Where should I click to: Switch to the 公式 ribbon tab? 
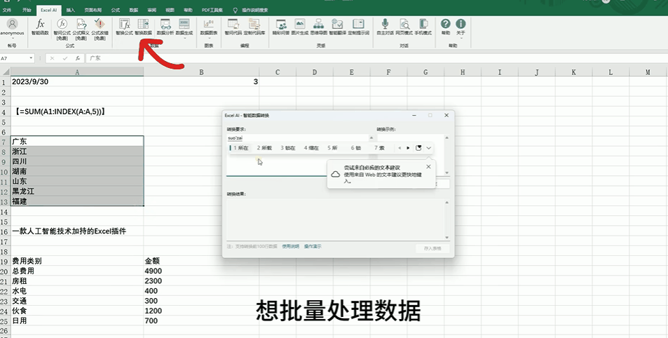115,10
